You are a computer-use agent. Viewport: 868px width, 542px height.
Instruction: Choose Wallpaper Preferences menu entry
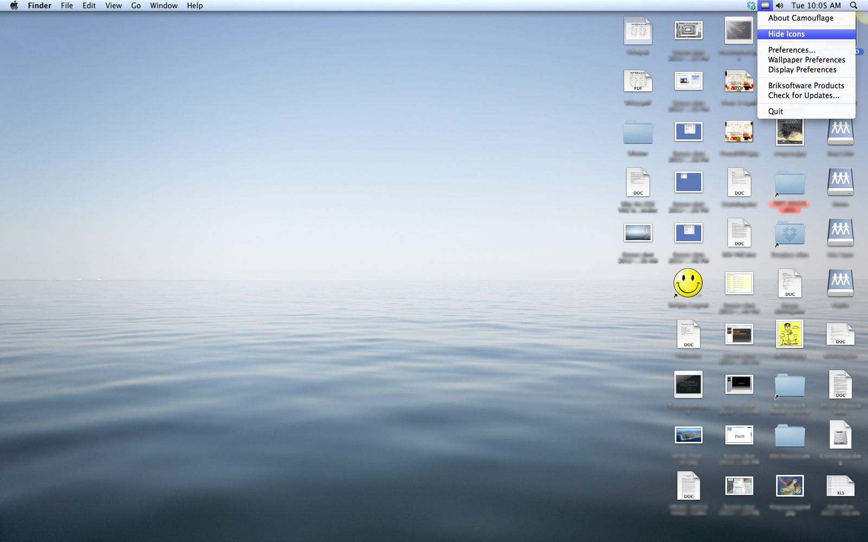[x=806, y=60]
